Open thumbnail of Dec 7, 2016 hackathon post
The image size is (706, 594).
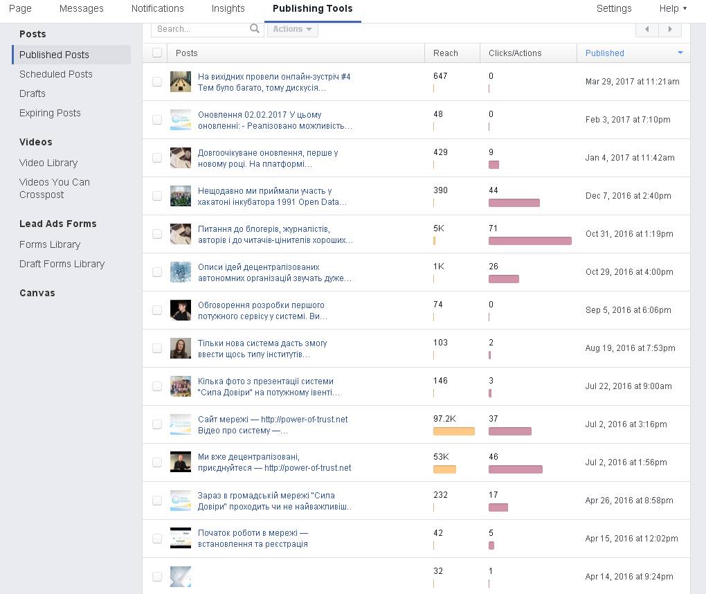coord(181,196)
